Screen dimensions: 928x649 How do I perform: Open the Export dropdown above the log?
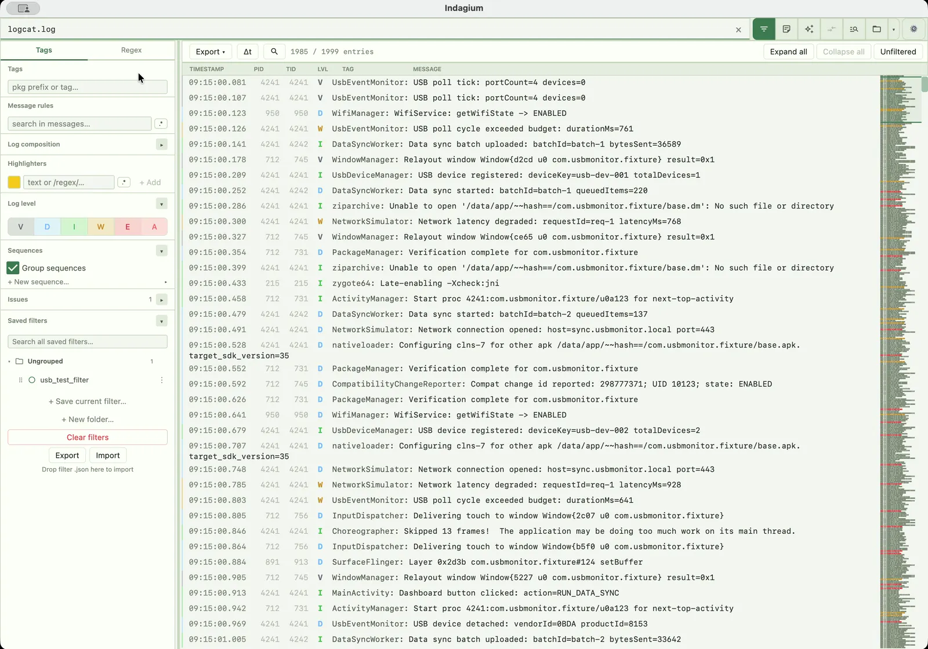(x=211, y=52)
